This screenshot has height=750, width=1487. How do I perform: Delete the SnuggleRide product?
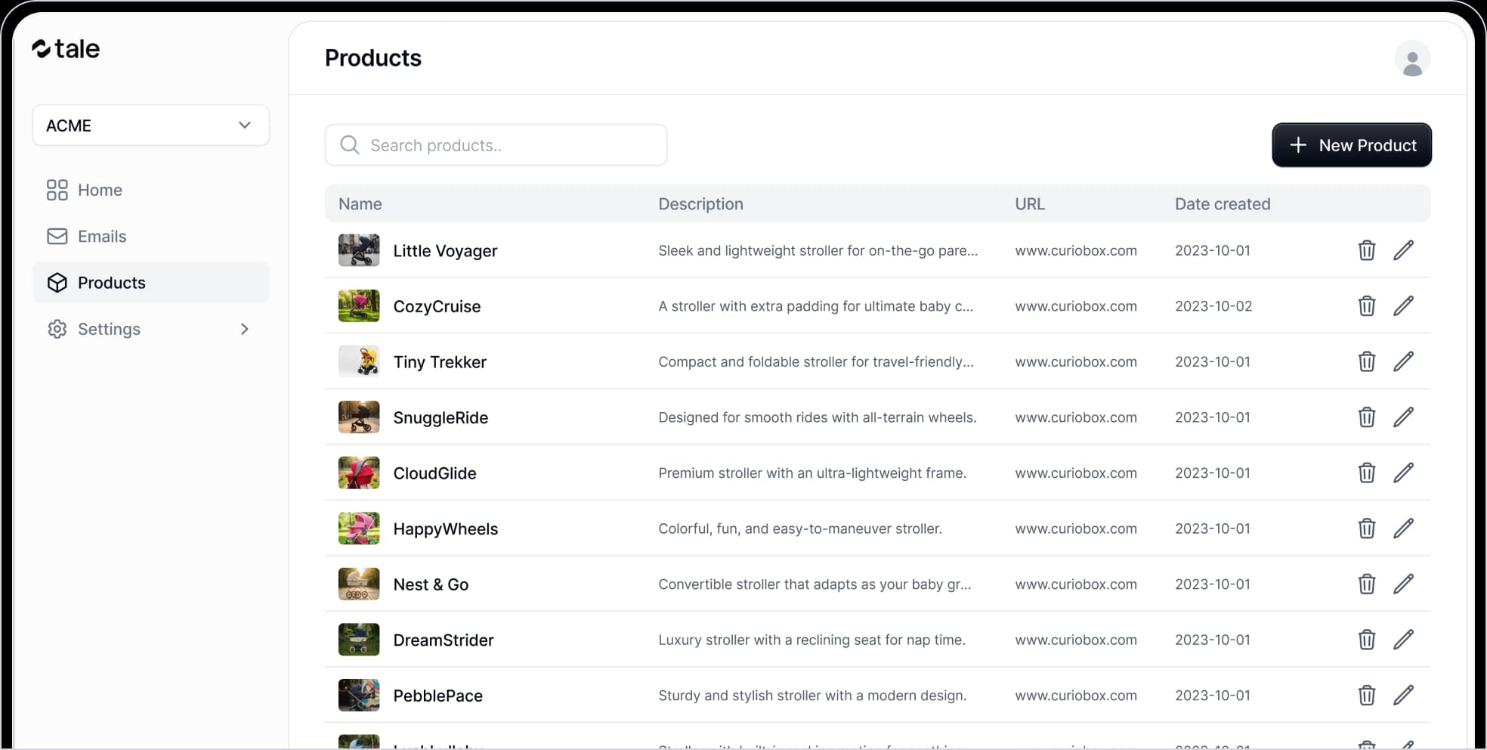pyautogui.click(x=1366, y=417)
